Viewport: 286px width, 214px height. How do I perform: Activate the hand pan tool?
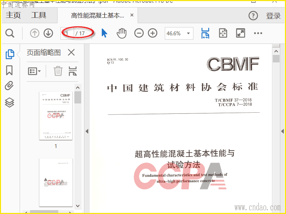(122, 33)
